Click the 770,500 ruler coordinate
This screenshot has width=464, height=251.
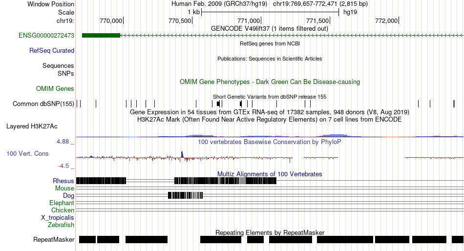pyautogui.click(x=180, y=21)
